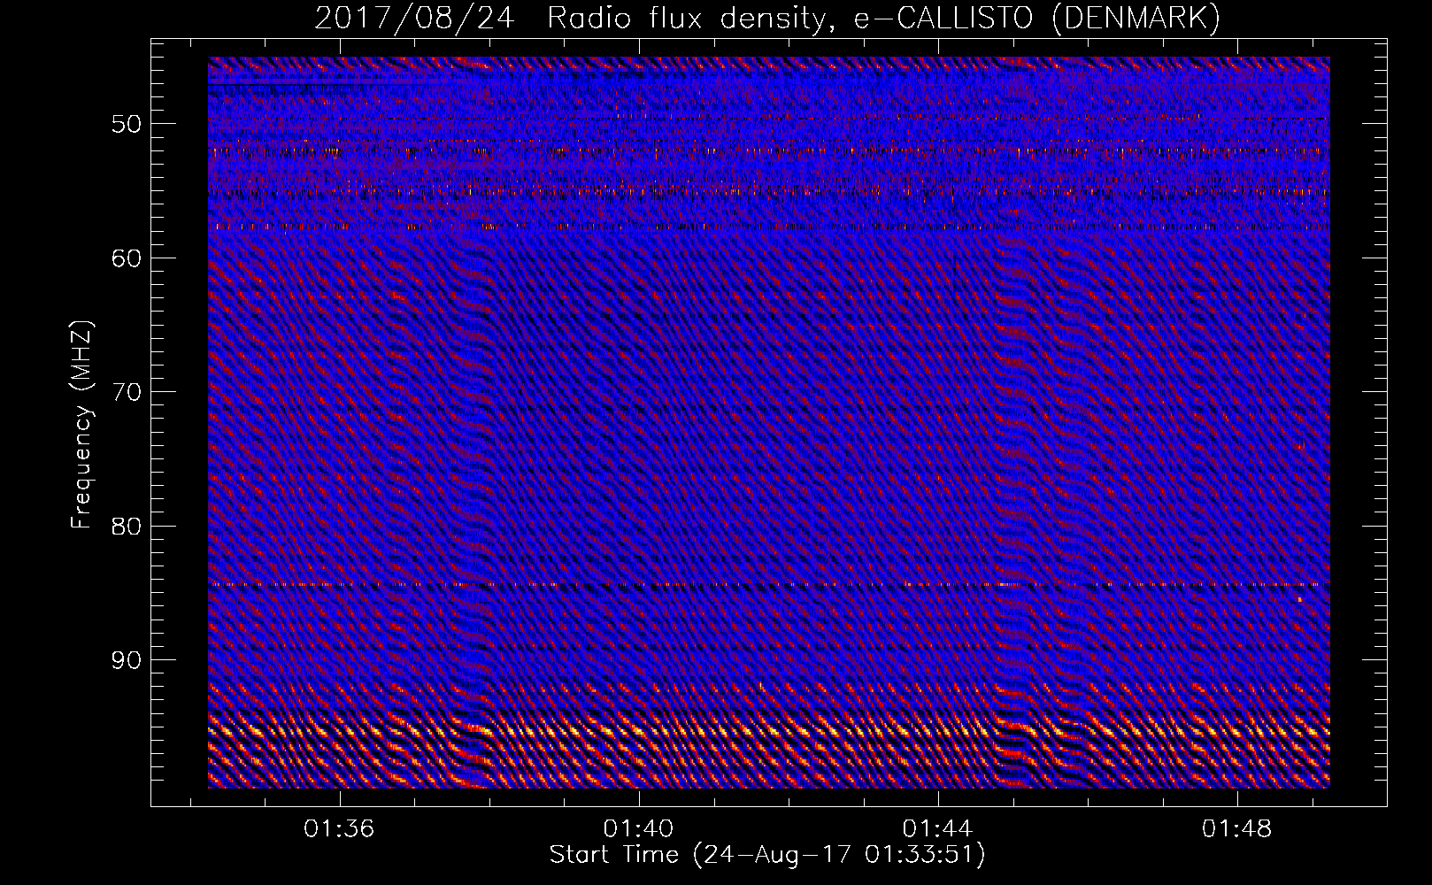
Task: Click the 50 MHz frequency tick label
Action: point(127,124)
